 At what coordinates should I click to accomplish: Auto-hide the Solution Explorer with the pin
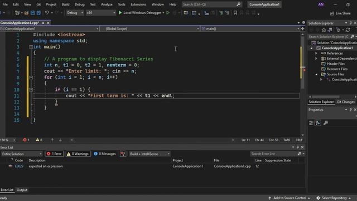(351, 23)
